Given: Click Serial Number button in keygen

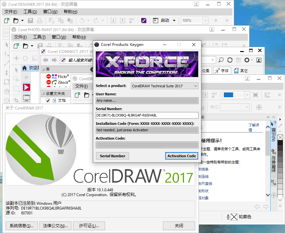Looking at the screenshot, I should [112, 156].
